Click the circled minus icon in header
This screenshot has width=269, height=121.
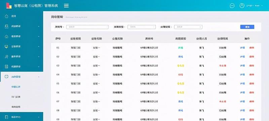pyautogui.click(x=232, y=5)
